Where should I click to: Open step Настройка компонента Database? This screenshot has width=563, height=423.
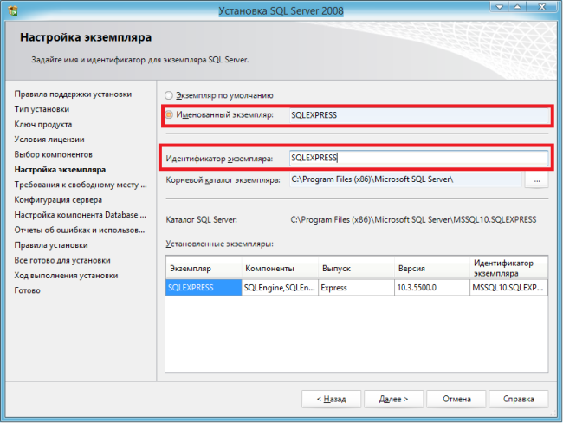tap(80, 215)
